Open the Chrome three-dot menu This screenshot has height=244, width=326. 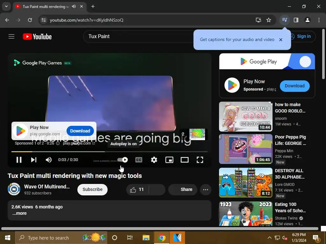319,20
